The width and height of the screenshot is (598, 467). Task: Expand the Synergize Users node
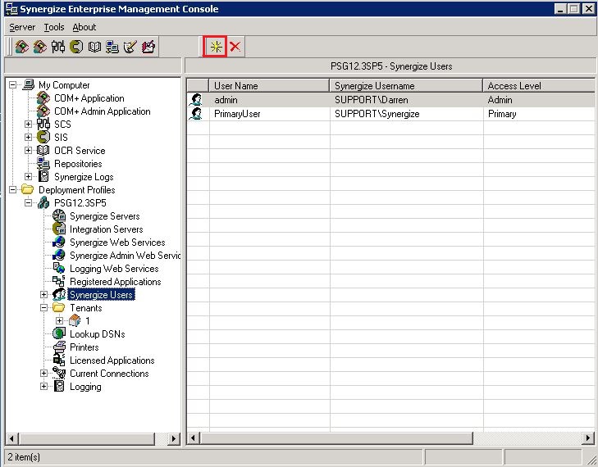(43, 295)
